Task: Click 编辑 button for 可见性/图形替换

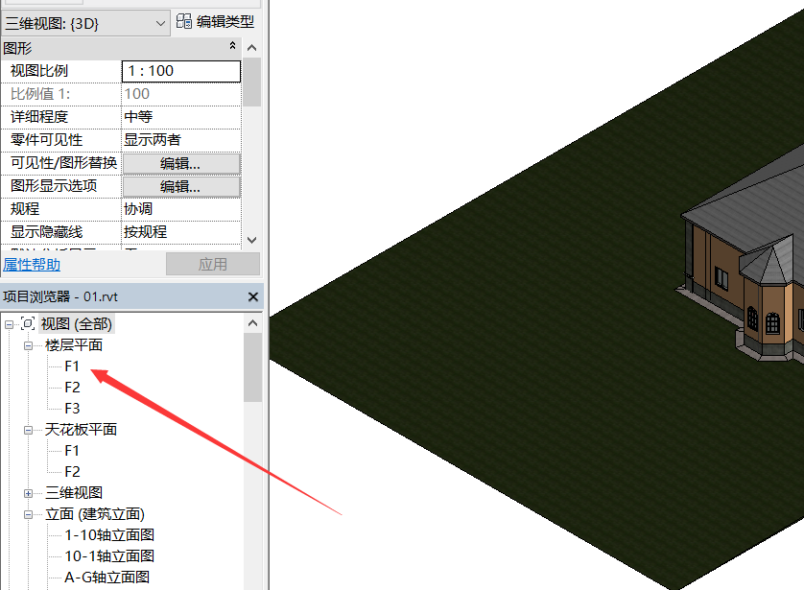Action: pyautogui.click(x=180, y=163)
